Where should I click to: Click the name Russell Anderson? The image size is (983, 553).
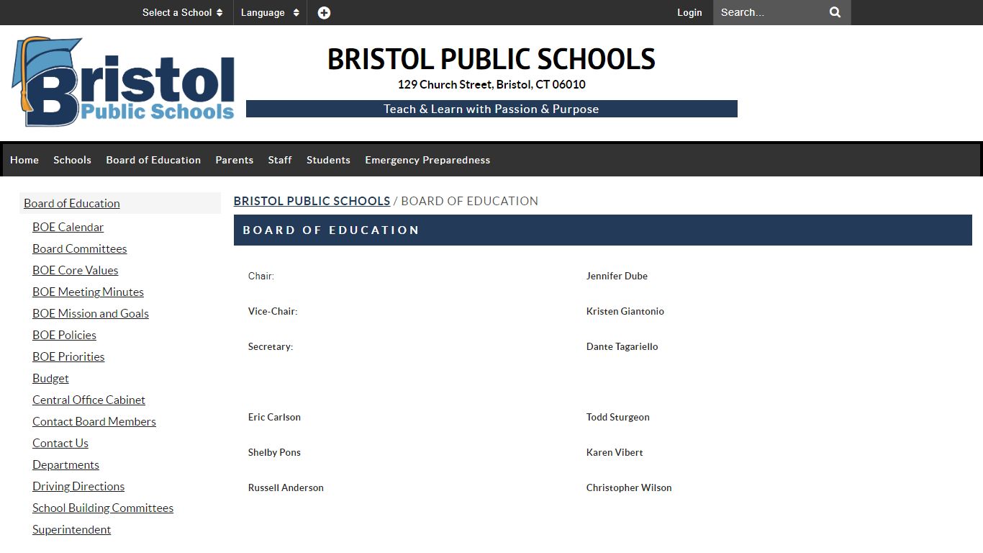(286, 487)
